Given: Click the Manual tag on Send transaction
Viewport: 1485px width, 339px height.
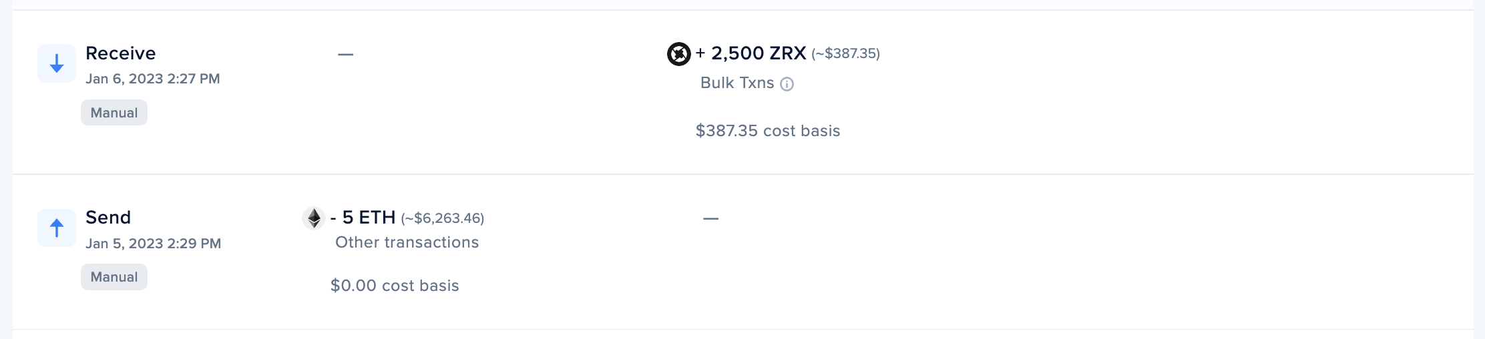Looking at the screenshot, I should [x=114, y=277].
